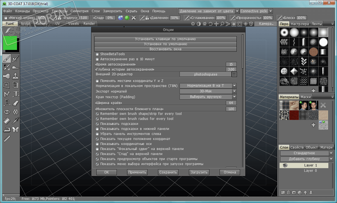Click the snowflake freeze tool
This screenshot has width=337, height=203.
(16, 112)
